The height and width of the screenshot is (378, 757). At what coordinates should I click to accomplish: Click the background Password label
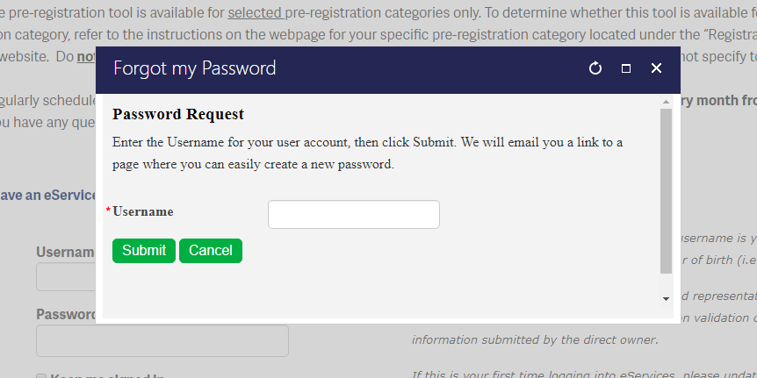[66, 314]
